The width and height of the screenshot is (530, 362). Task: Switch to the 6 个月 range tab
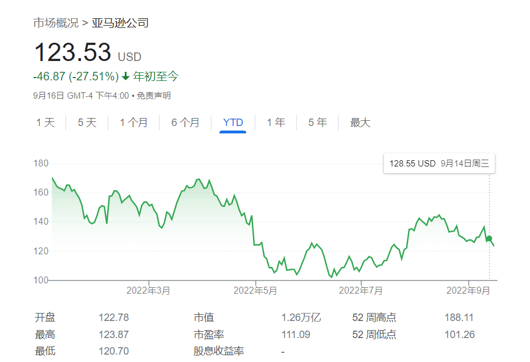(185, 123)
